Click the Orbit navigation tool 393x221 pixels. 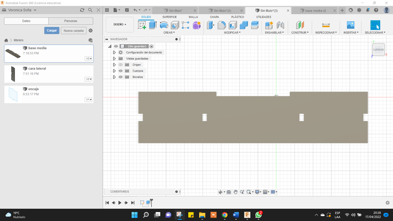pos(220,192)
